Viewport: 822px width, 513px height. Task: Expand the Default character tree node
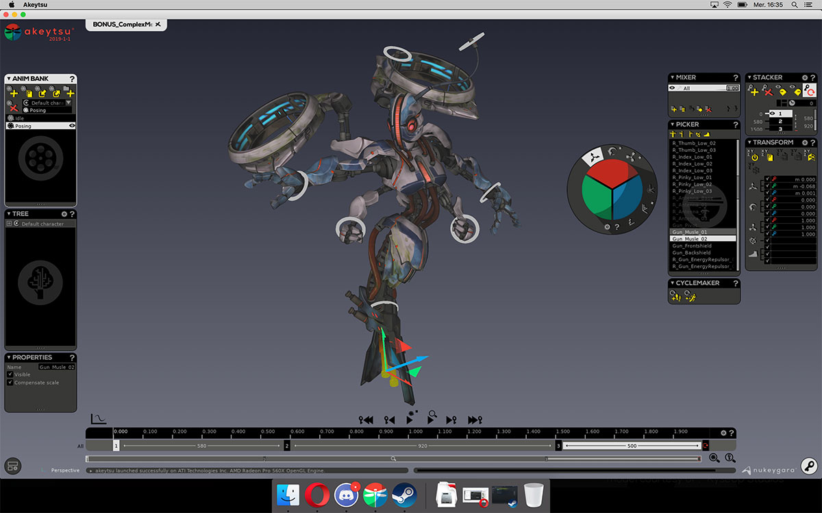pyautogui.click(x=9, y=224)
